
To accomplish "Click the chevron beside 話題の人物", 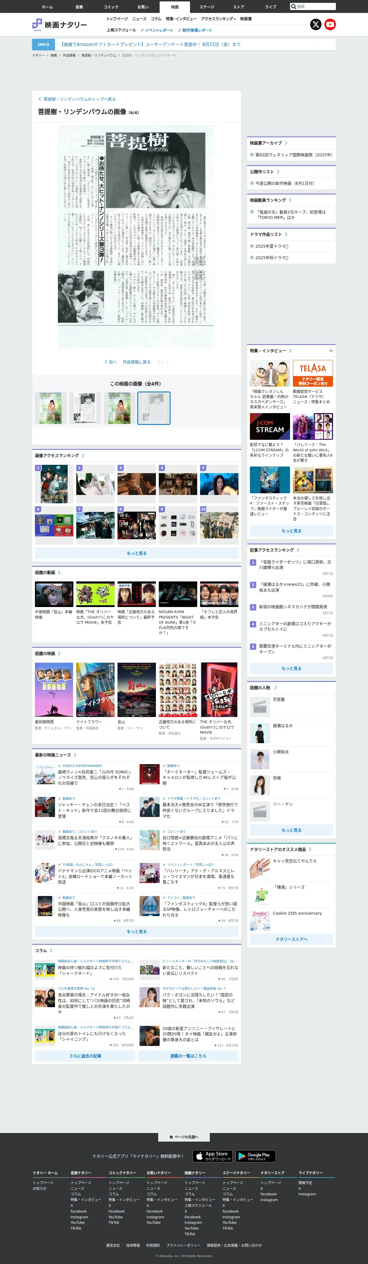I will [x=275, y=687].
